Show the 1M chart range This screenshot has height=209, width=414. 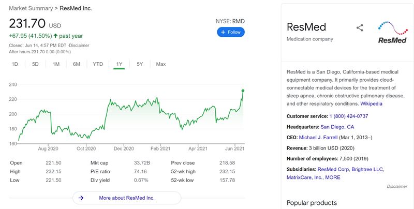[56, 64]
